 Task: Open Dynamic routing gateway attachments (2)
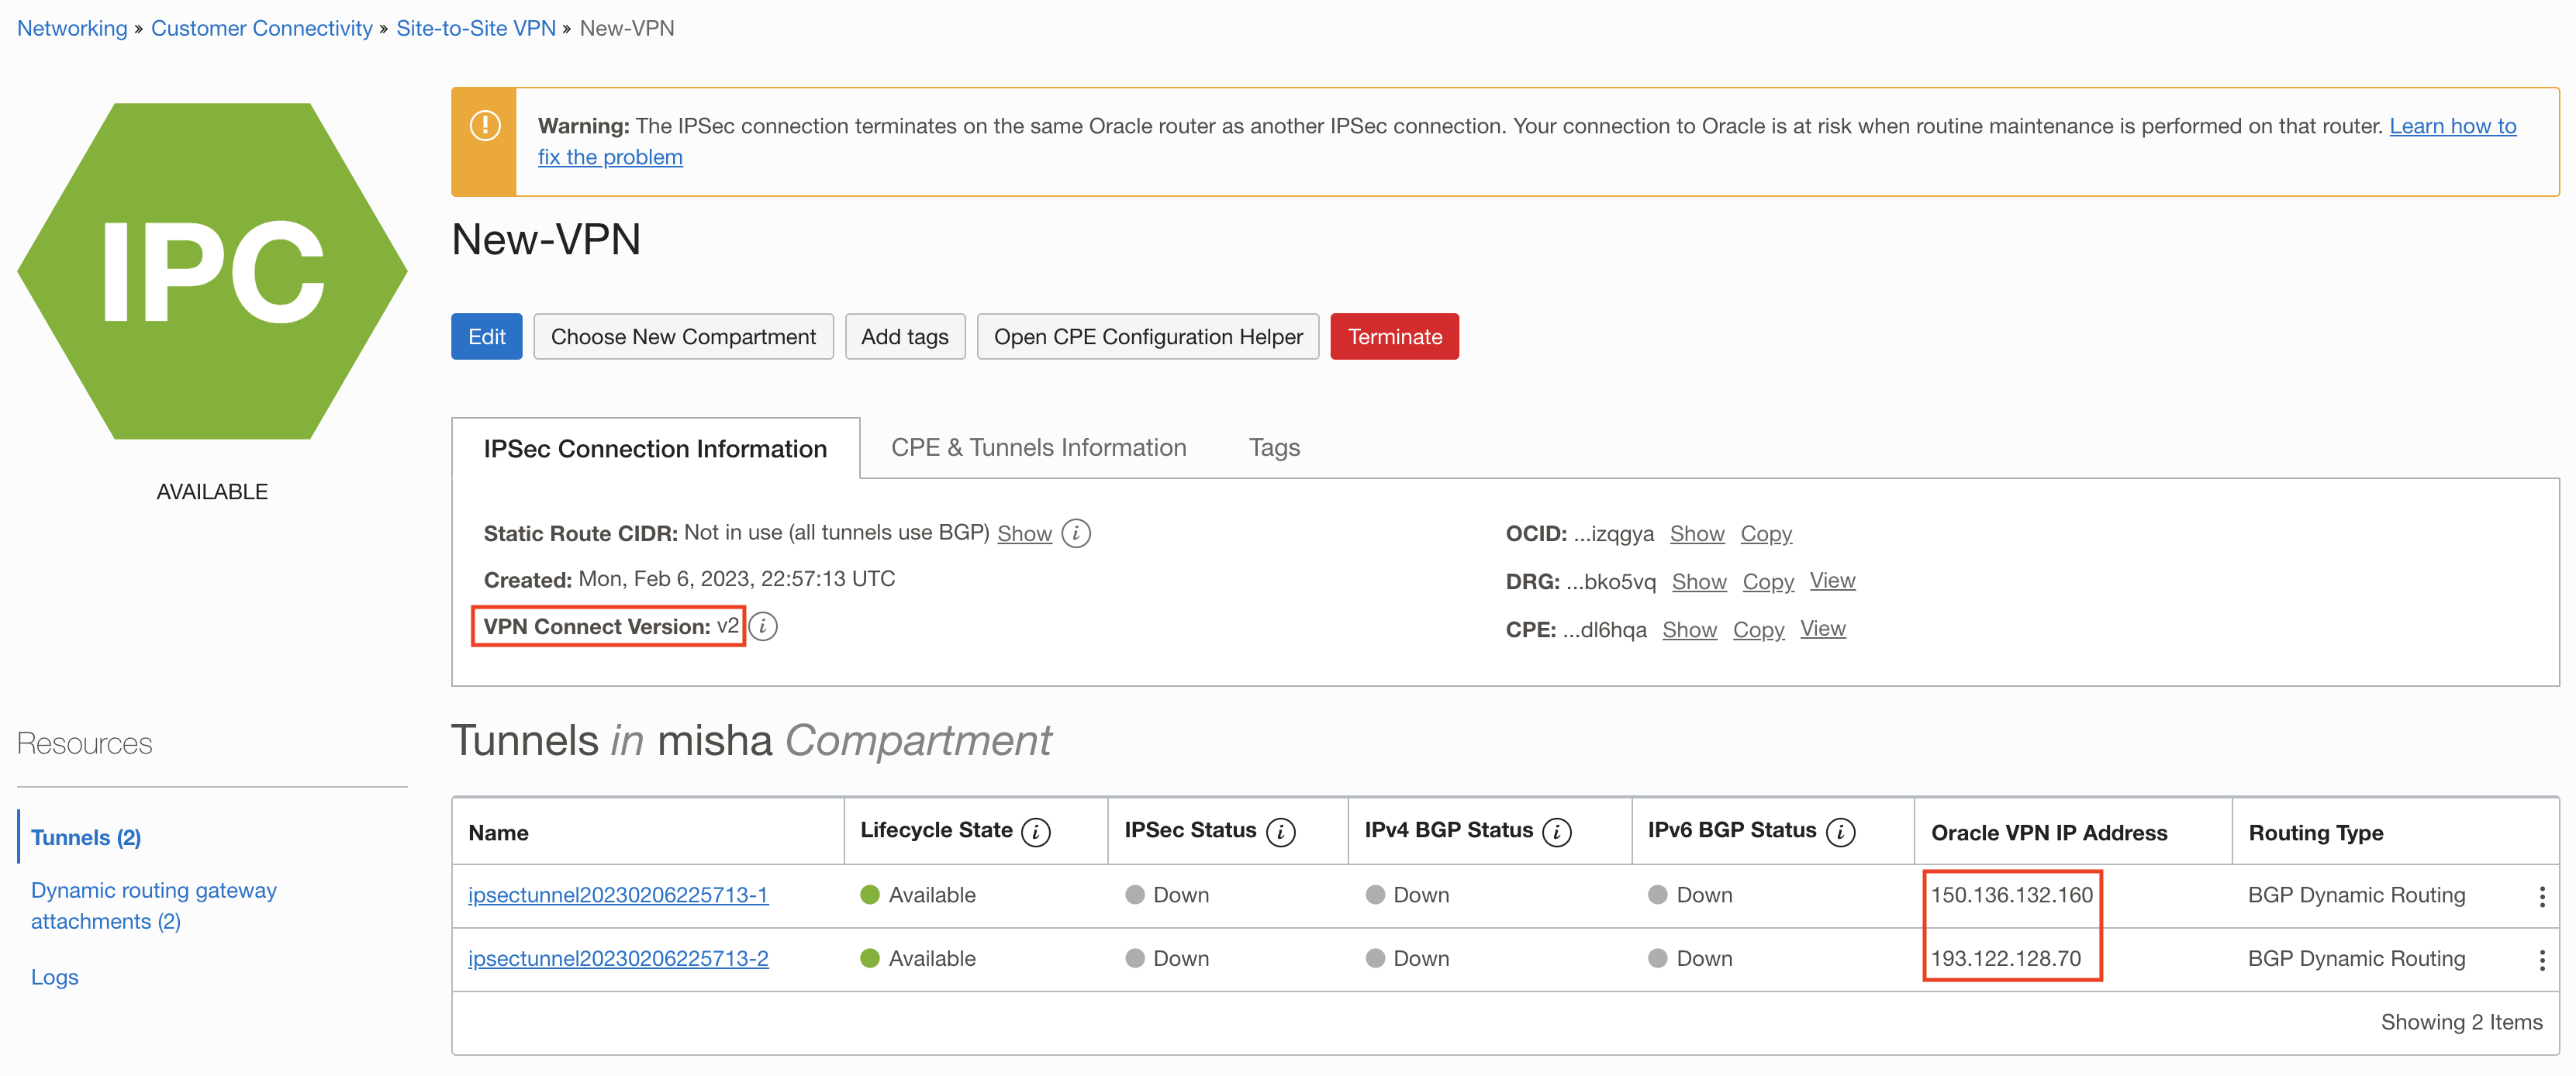[153, 904]
